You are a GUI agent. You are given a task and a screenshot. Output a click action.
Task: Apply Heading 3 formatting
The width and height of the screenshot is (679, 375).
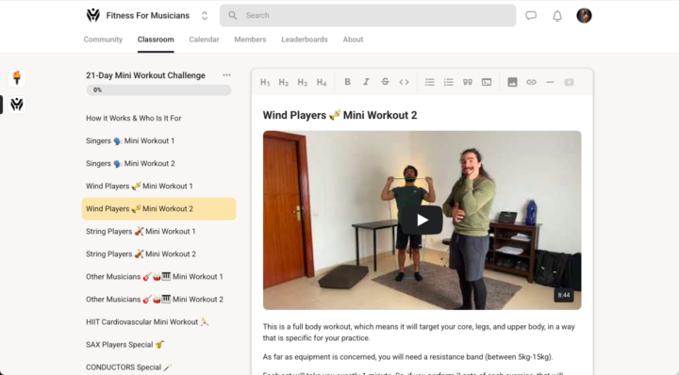point(303,82)
